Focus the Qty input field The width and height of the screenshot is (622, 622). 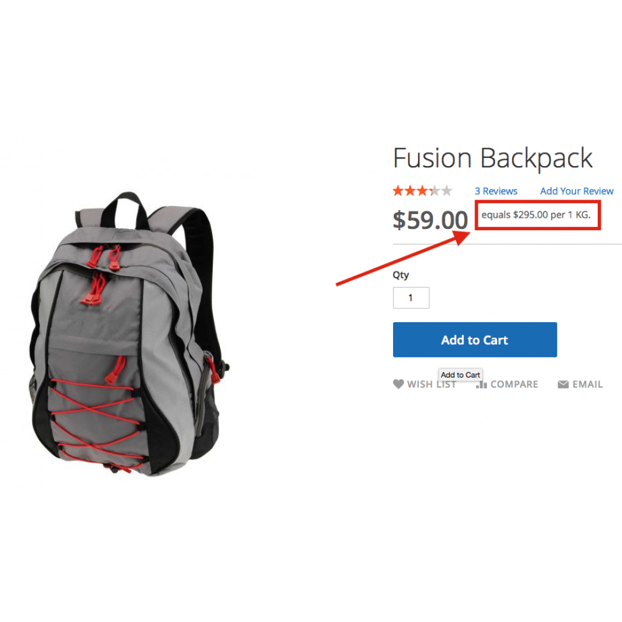click(411, 297)
